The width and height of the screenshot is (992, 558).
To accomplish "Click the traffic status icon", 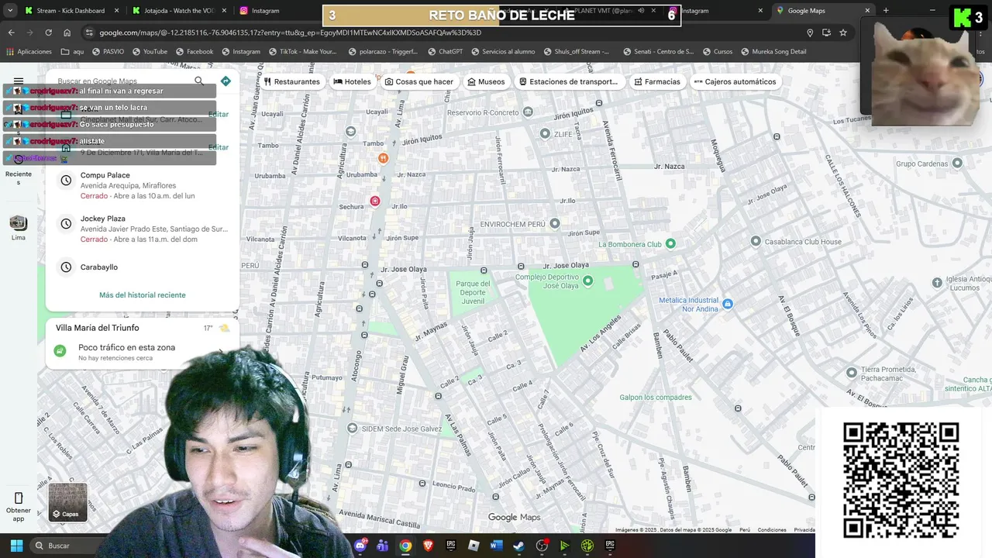I will pos(60,351).
